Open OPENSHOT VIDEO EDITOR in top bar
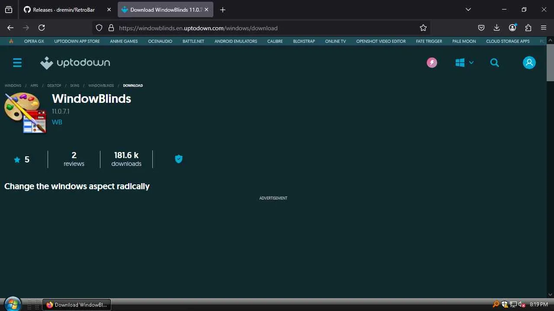554x311 pixels. pos(381,41)
